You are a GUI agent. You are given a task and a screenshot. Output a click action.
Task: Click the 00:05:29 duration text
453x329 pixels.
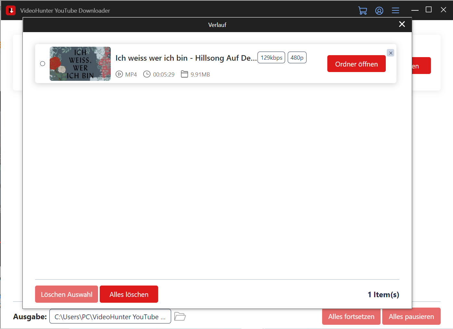[164, 75]
